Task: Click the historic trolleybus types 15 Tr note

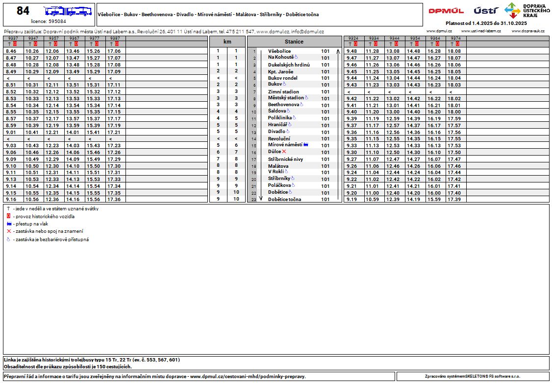Action: [92, 360]
